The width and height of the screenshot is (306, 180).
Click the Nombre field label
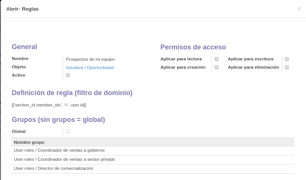[20, 58]
